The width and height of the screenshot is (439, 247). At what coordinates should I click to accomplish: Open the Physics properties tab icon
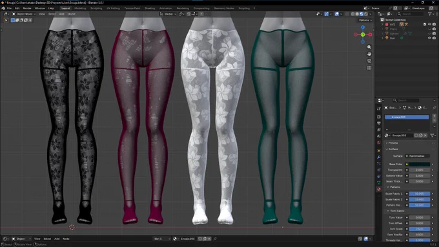pyautogui.click(x=379, y=170)
